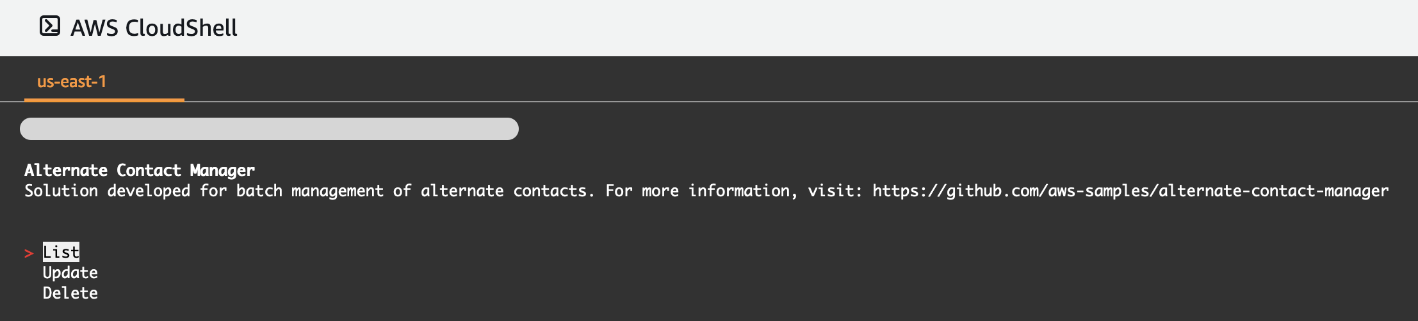This screenshot has width=1418, height=321.
Task: Switch to the us-east-1 tab
Action: pos(72,82)
